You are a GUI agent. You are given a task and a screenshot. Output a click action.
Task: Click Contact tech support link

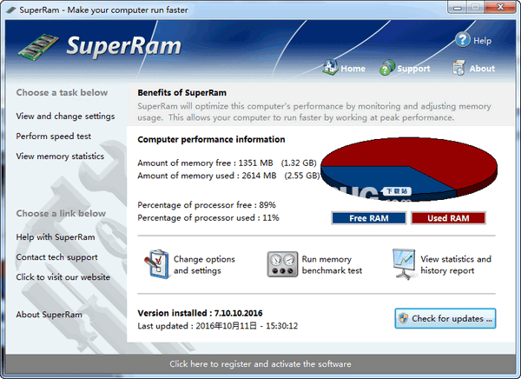pyautogui.click(x=56, y=257)
